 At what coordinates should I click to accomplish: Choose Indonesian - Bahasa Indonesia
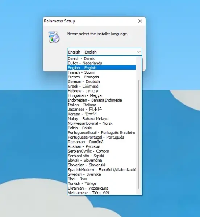101,100
